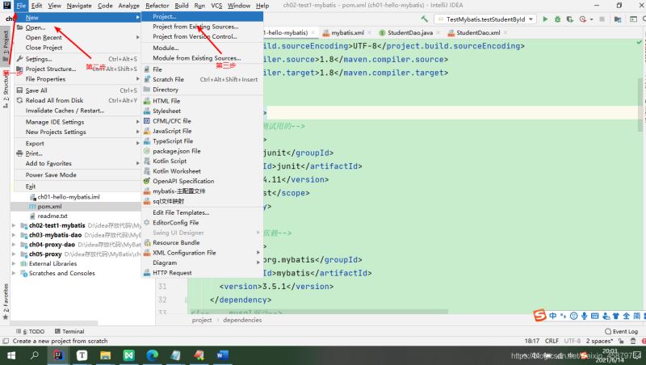Viewport: 646px width, 365px height.
Task: Start debugging with the bug icon
Action: pos(557,19)
